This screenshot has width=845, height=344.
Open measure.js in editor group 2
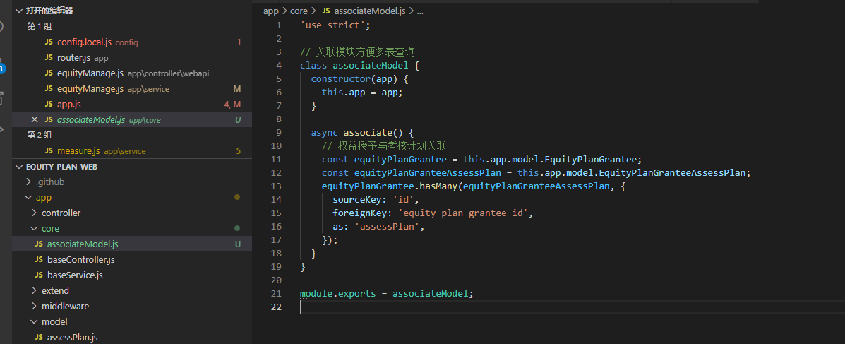(x=78, y=151)
